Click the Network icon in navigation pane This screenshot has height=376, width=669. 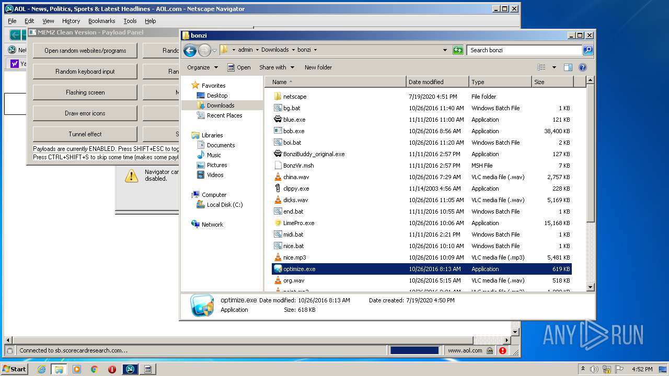pos(196,225)
